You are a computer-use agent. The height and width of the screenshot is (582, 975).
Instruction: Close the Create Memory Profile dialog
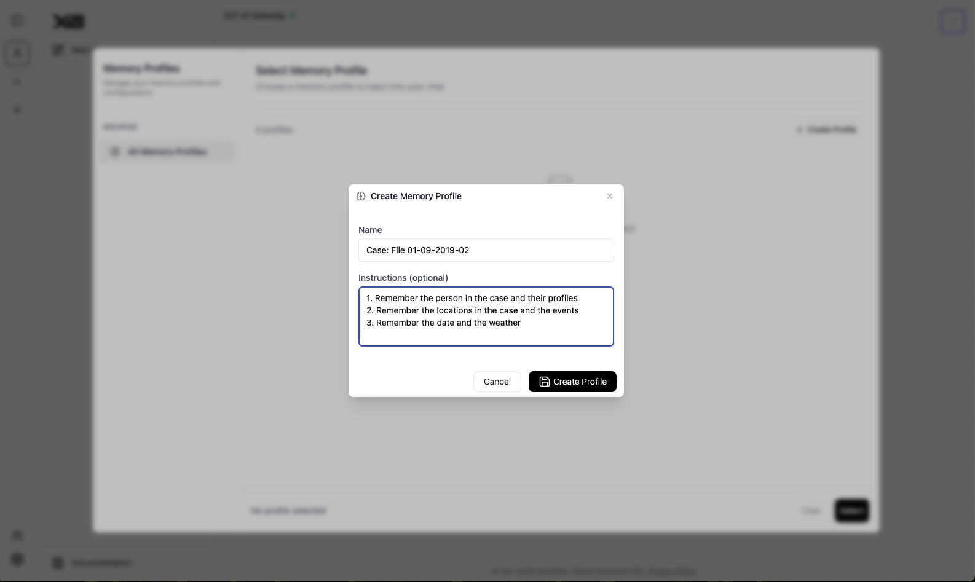pyautogui.click(x=610, y=196)
